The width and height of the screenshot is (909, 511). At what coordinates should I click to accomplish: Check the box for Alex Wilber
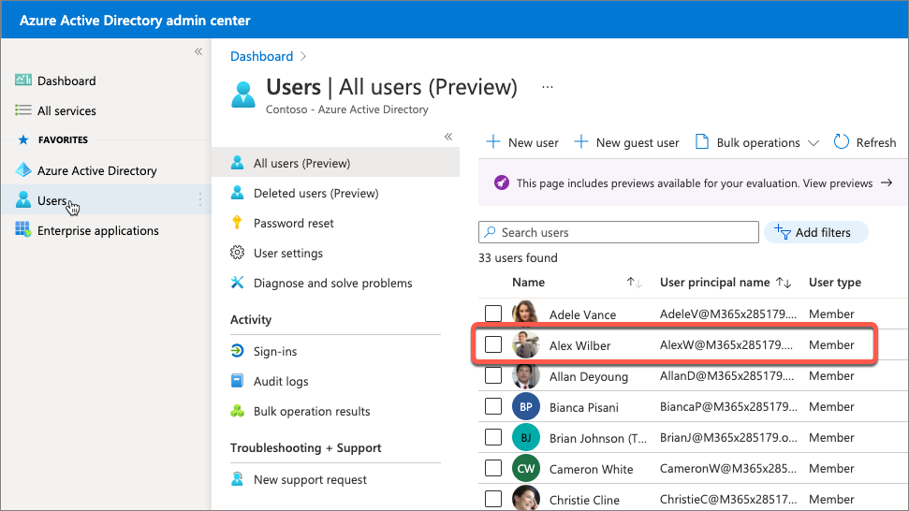493,344
